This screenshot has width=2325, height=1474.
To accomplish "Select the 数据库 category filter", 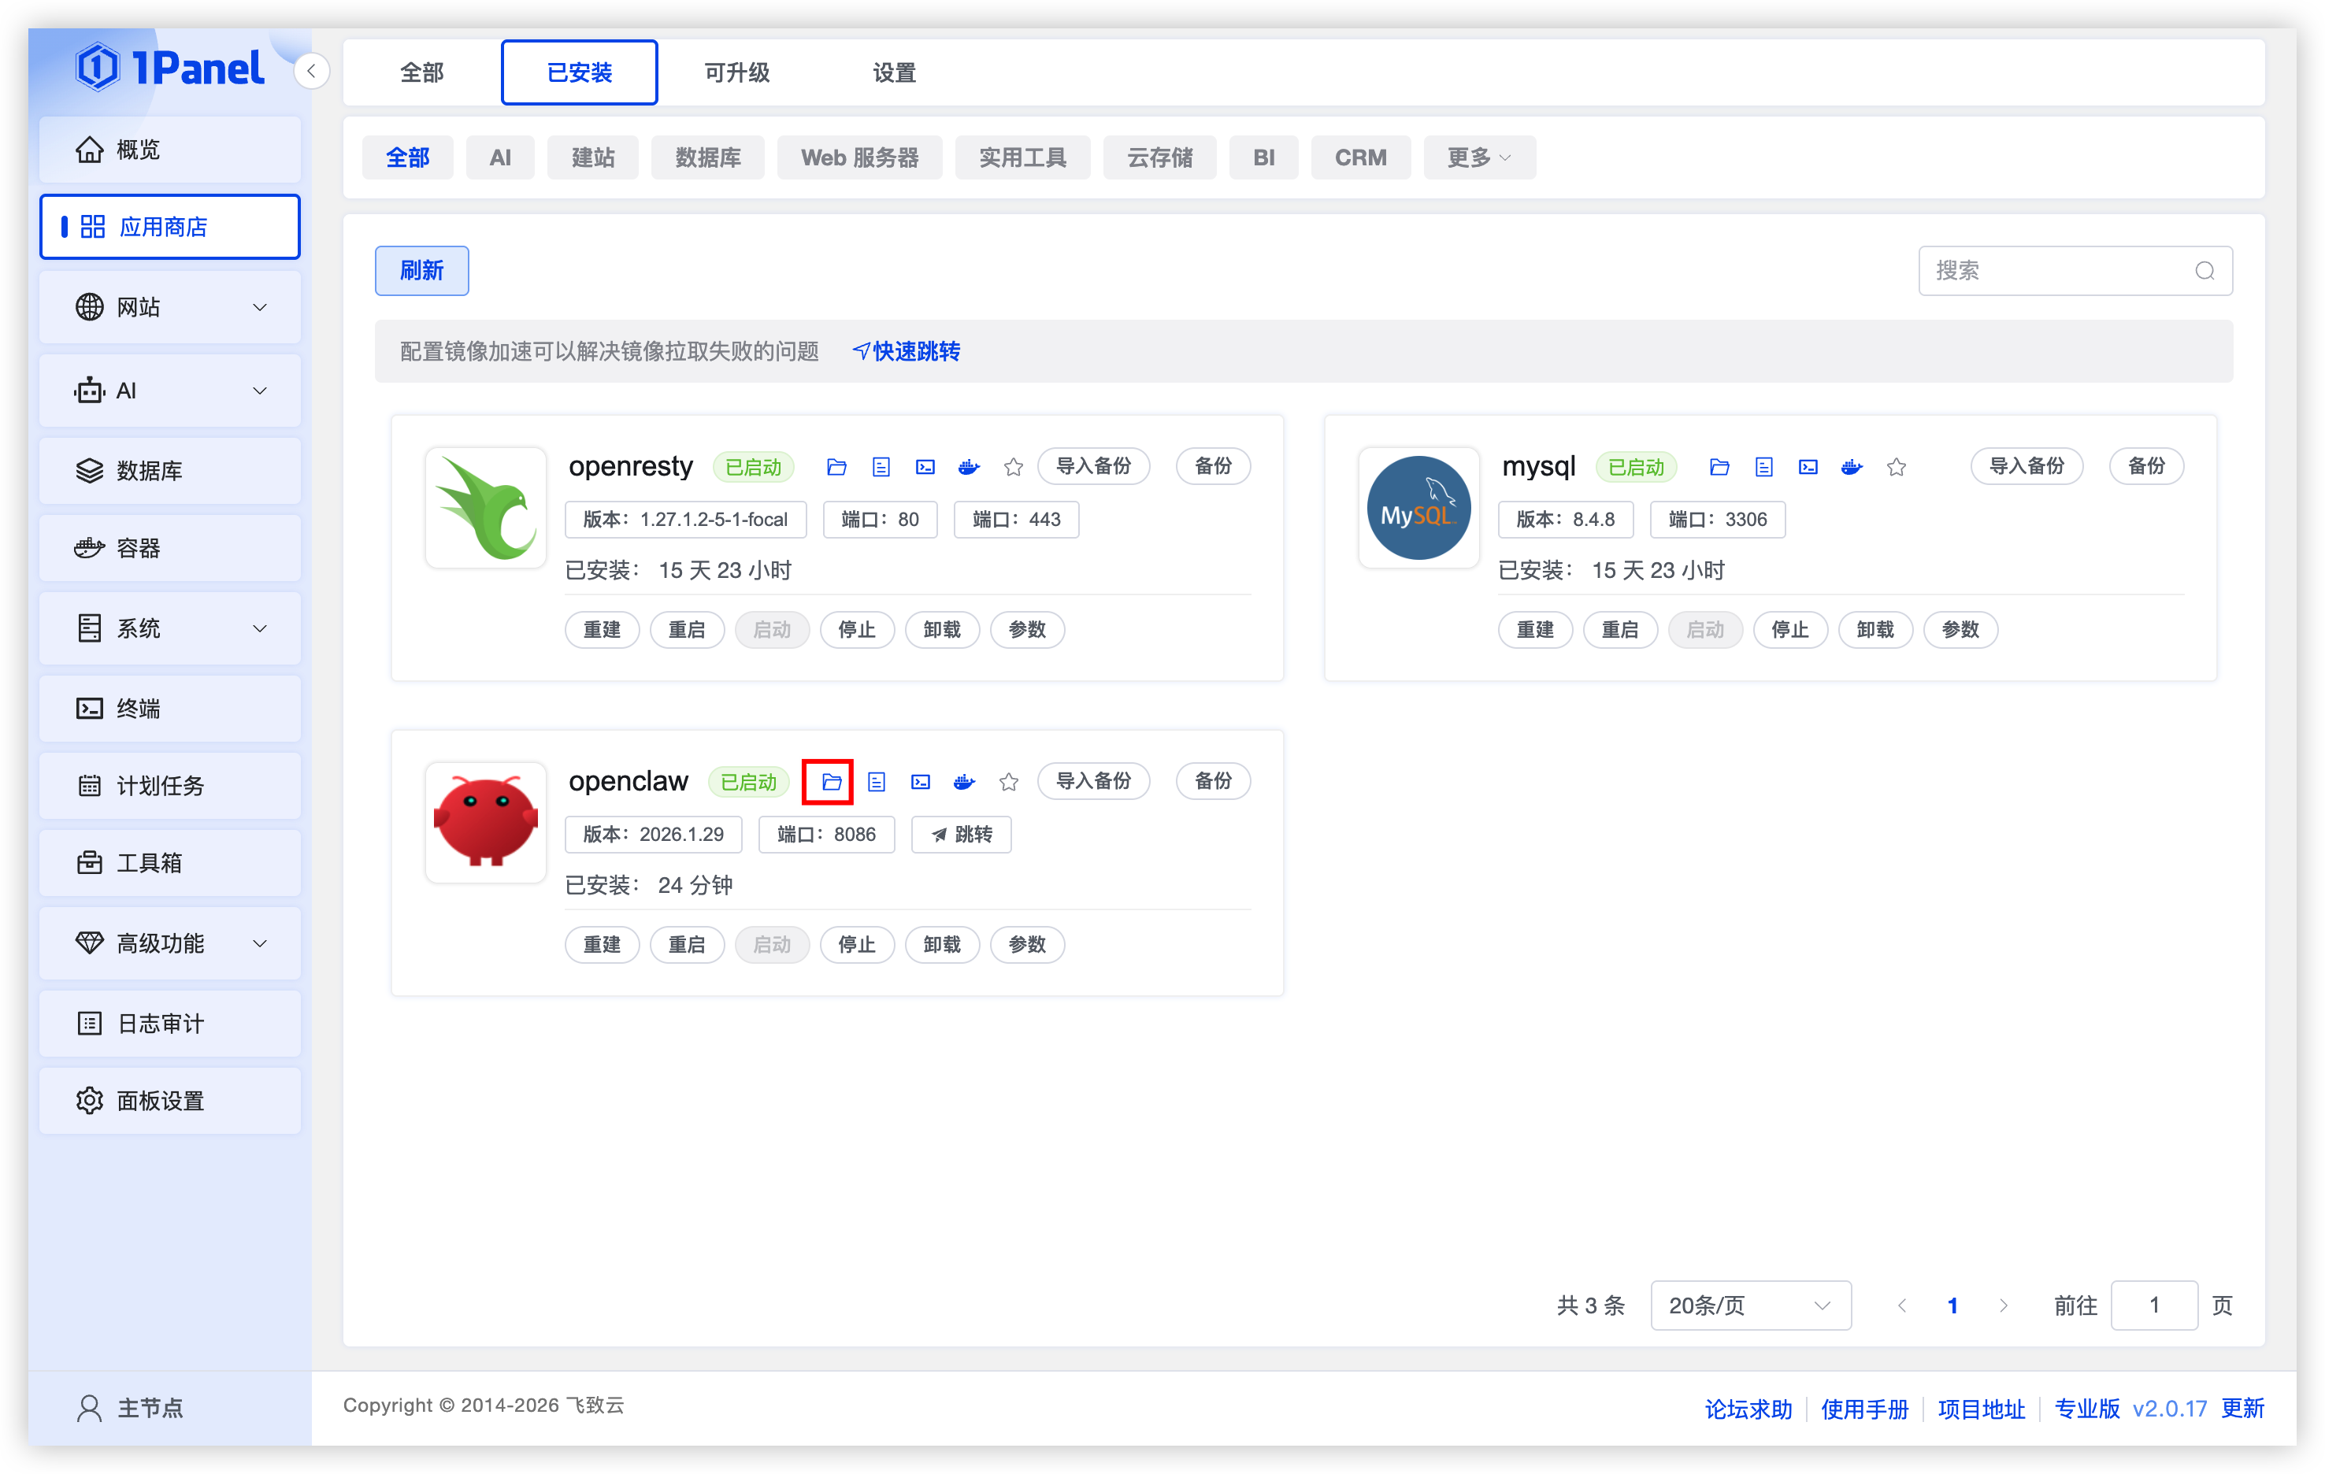I will pos(708,157).
